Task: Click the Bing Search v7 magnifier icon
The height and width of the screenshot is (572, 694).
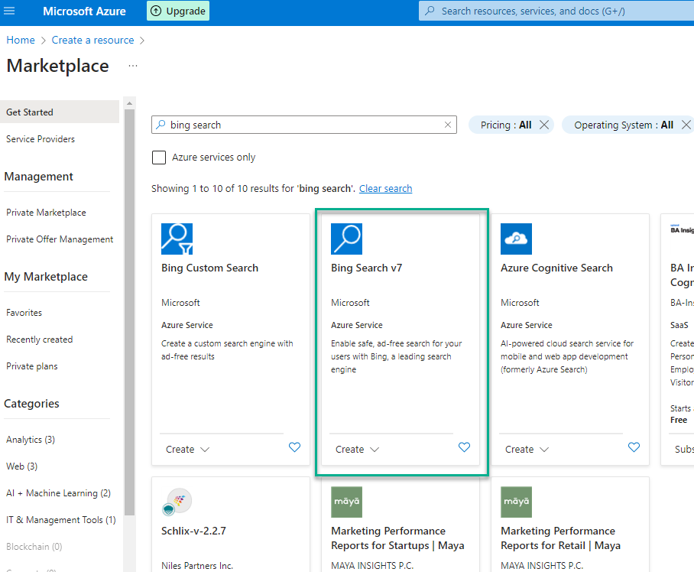Action: point(346,239)
